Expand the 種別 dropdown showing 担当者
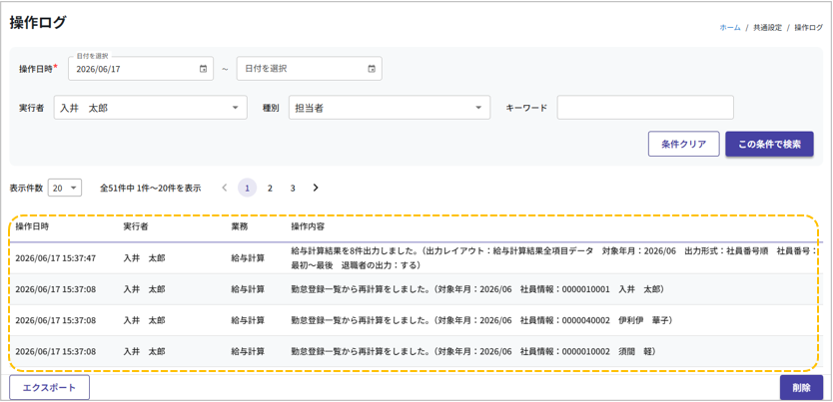833x402 pixels. [390, 108]
